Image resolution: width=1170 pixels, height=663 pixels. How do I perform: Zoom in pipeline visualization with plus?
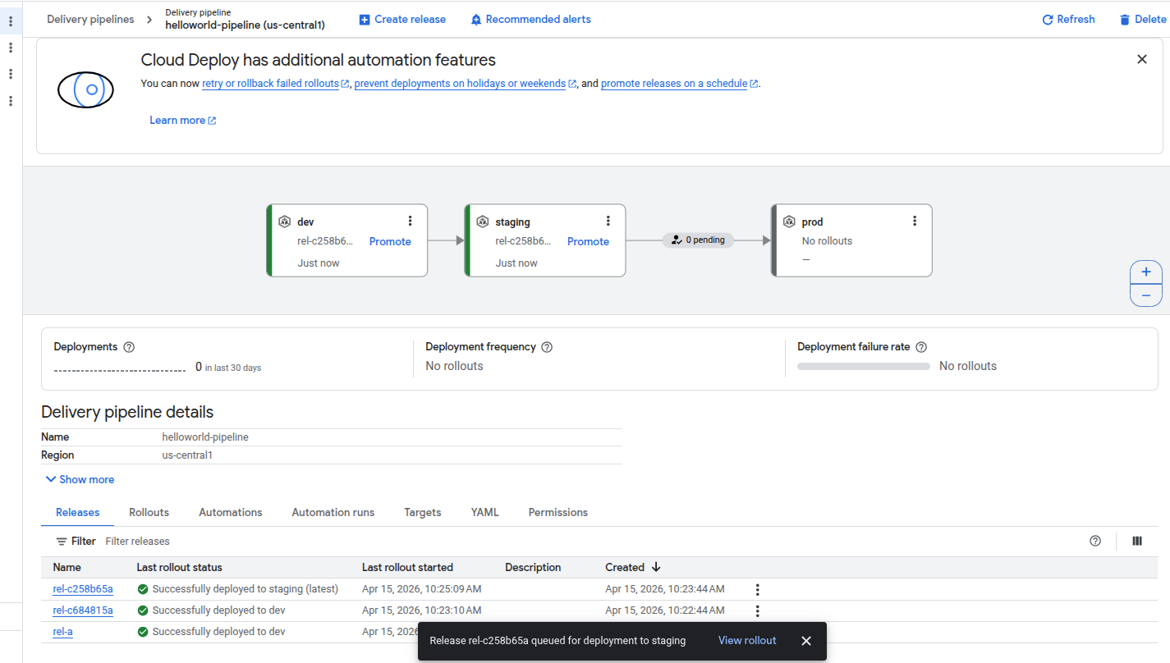coord(1146,272)
